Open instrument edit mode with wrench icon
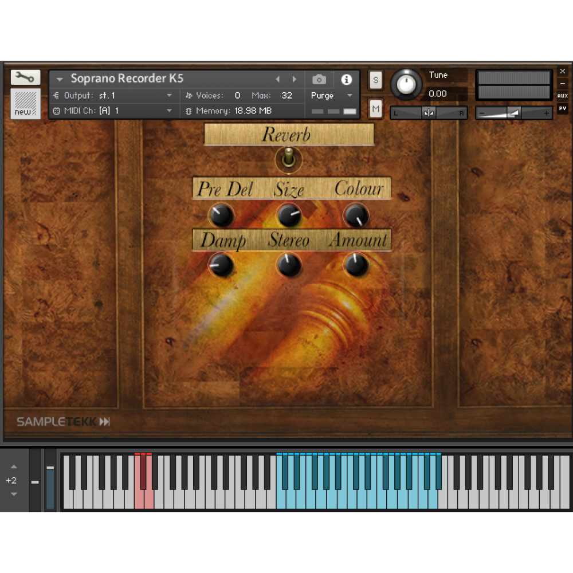Screen dimensions: 573x573 [25, 77]
